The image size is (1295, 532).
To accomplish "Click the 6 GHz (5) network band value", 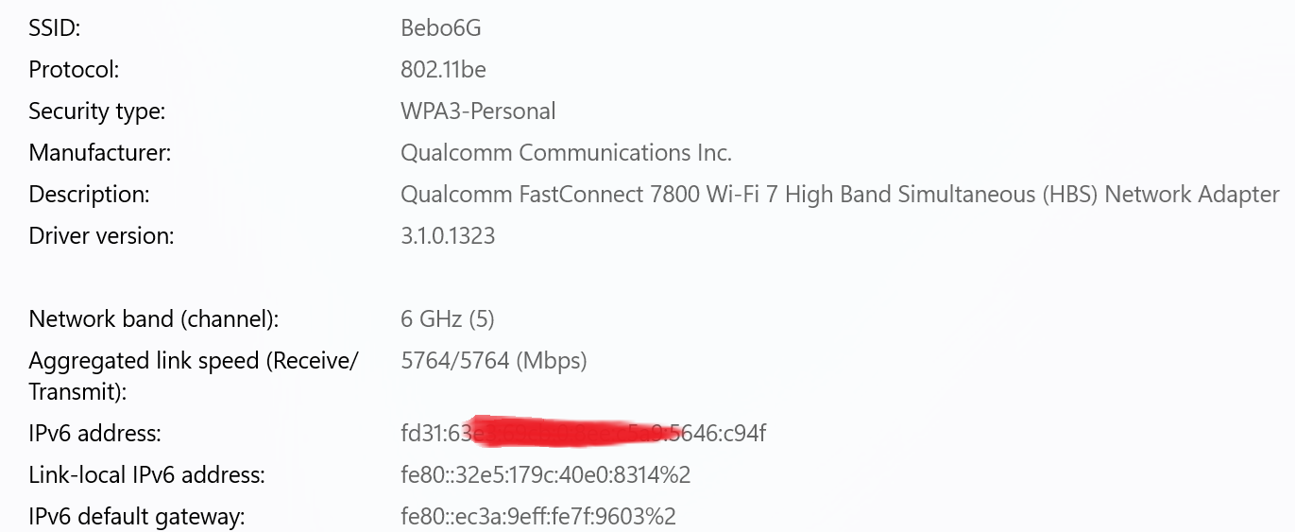I will (448, 319).
